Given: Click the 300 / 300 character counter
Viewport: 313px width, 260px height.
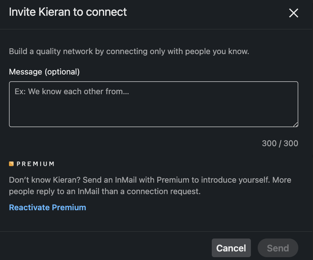Looking at the screenshot, I should click(280, 143).
